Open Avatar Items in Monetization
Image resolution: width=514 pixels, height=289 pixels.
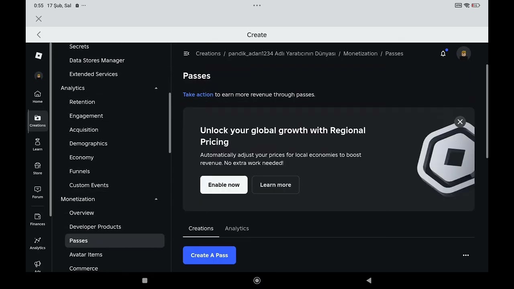[x=86, y=254]
